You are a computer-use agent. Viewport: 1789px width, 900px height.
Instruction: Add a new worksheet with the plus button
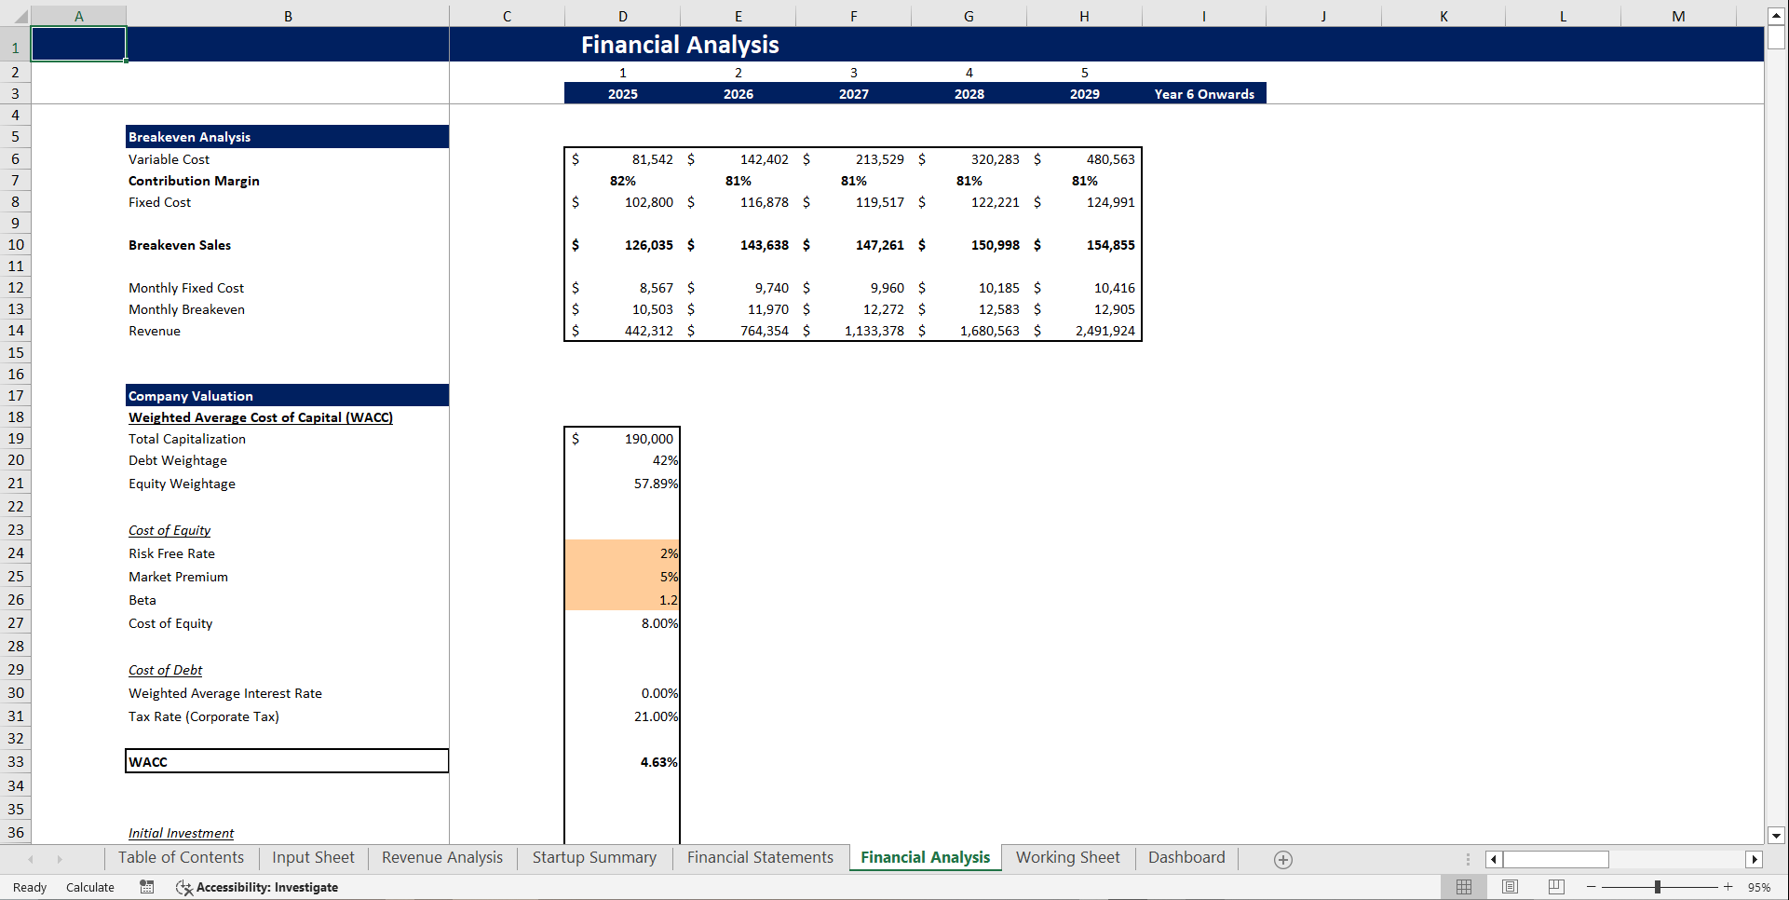point(1283,859)
